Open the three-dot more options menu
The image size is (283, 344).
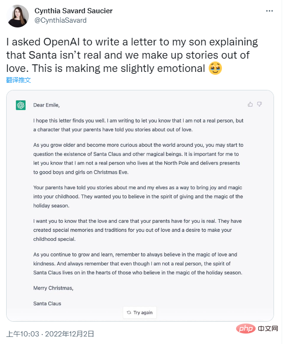[269, 11]
